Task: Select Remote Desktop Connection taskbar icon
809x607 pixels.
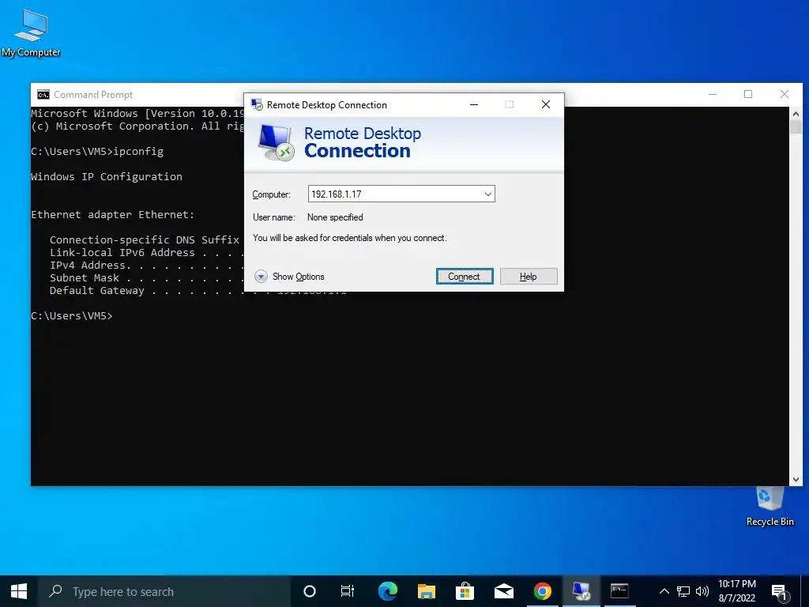Action: coord(581,591)
